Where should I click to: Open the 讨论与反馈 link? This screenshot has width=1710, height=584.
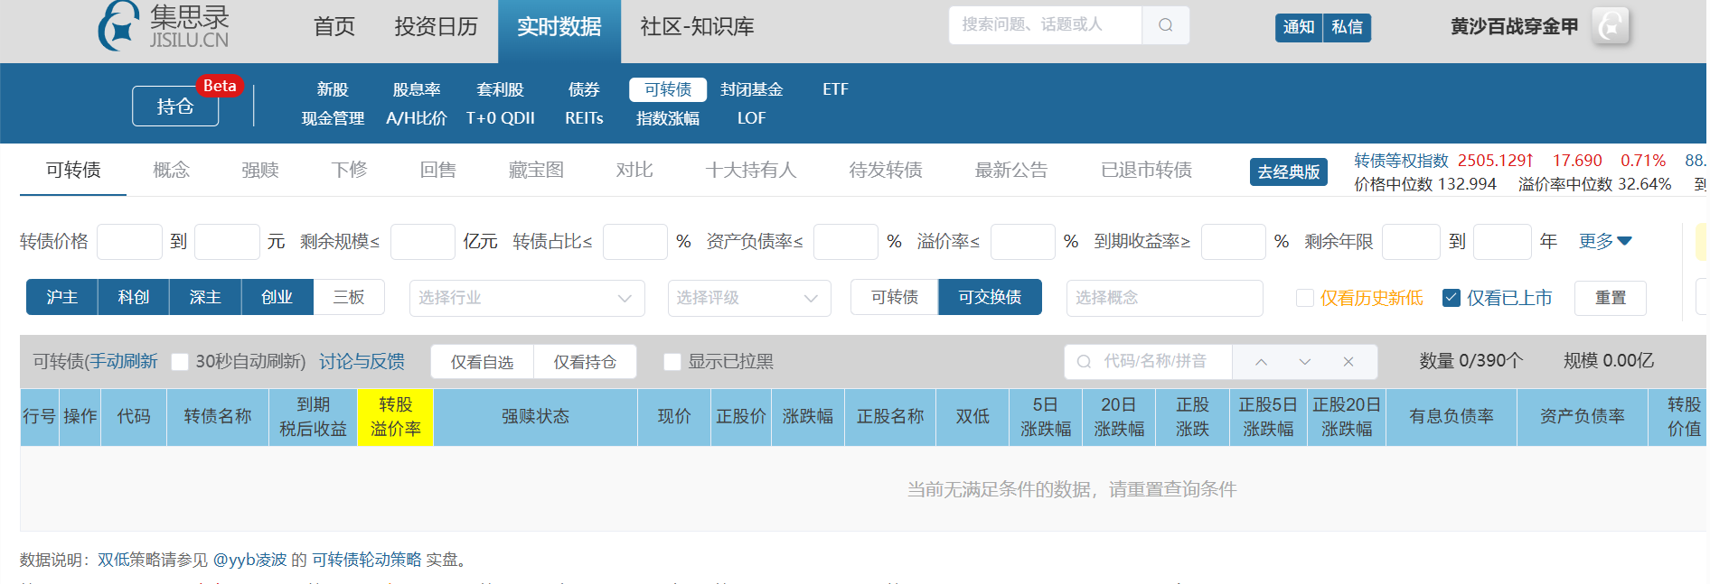coord(362,362)
